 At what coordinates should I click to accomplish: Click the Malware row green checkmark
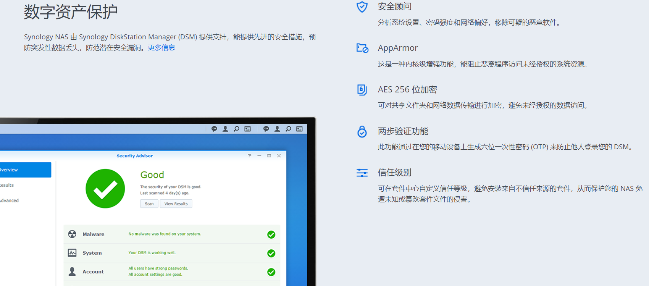[x=271, y=234]
